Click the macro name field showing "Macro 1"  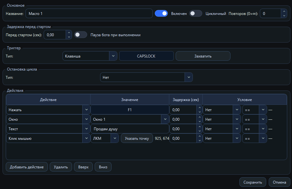click(x=89, y=13)
